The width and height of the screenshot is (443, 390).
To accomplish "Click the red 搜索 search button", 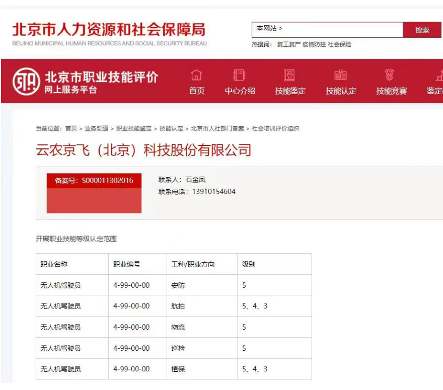I will 423,30.
